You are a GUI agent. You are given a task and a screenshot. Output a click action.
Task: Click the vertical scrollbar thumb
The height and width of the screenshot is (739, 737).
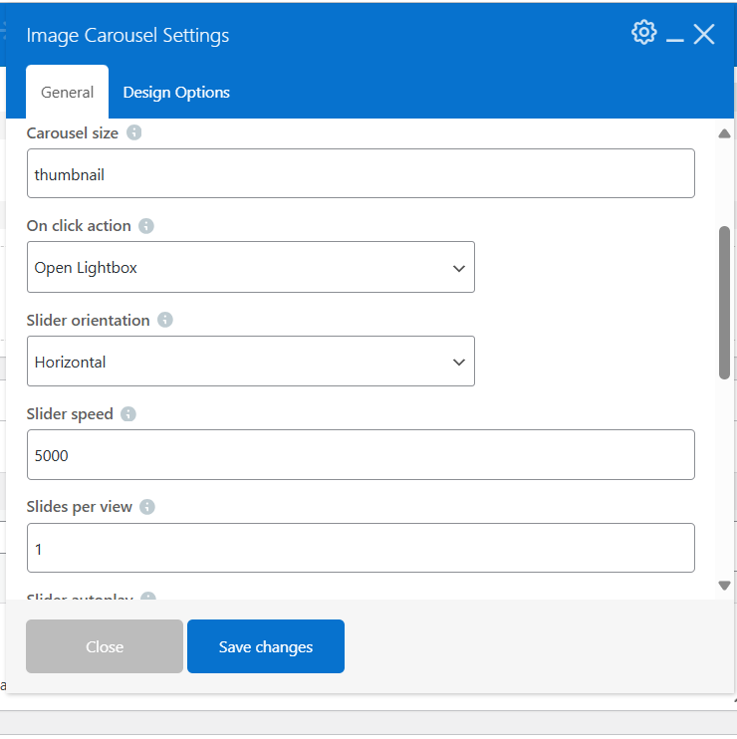pos(724,302)
